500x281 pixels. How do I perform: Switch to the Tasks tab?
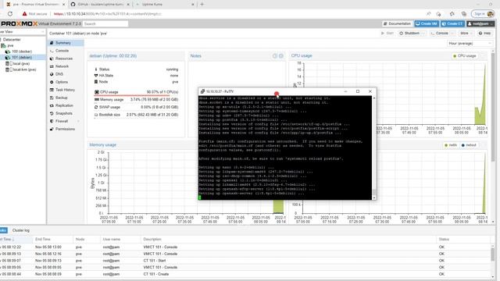click(3, 230)
